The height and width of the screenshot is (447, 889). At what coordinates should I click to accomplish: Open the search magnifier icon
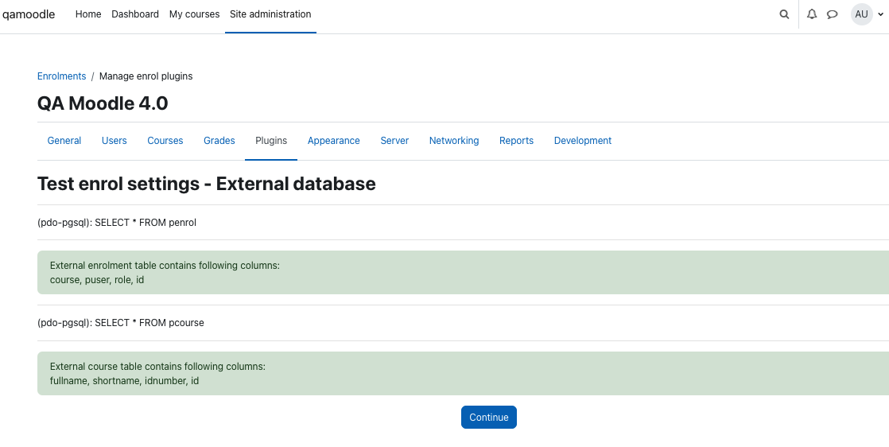click(x=784, y=14)
